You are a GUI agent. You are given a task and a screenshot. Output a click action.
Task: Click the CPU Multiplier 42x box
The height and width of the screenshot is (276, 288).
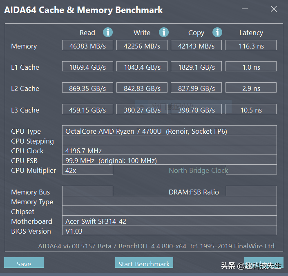click(87, 170)
